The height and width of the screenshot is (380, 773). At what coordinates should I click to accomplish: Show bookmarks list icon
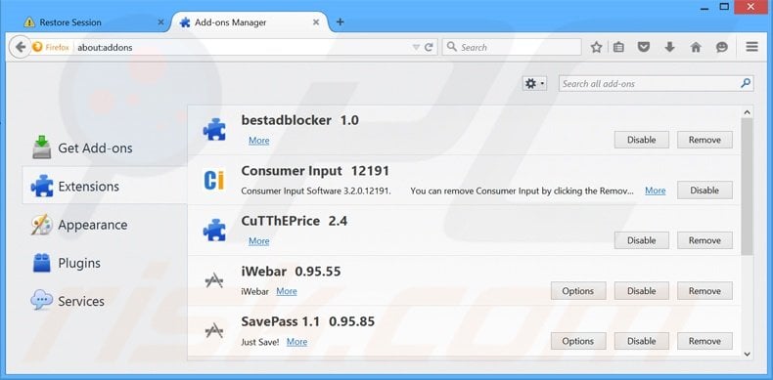pos(618,47)
